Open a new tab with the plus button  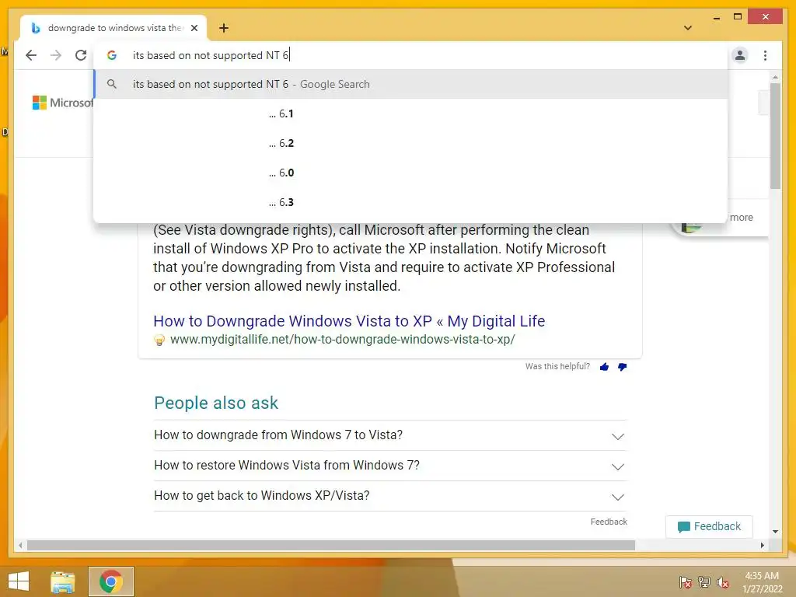(223, 28)
